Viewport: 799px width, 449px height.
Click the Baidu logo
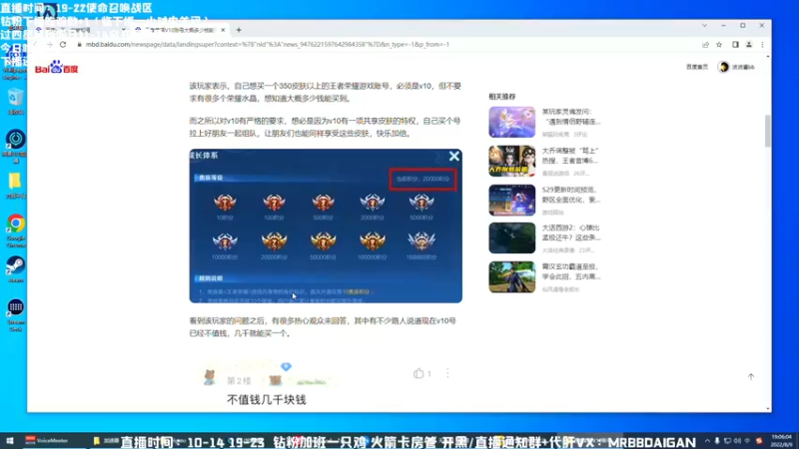pyautogui.click(x=57, y=67)
